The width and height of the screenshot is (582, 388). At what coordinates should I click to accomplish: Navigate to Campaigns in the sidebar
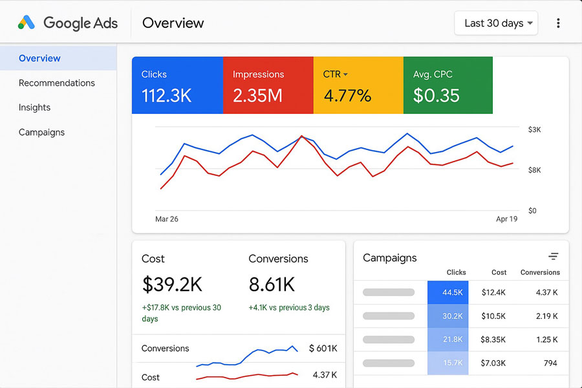41,132
